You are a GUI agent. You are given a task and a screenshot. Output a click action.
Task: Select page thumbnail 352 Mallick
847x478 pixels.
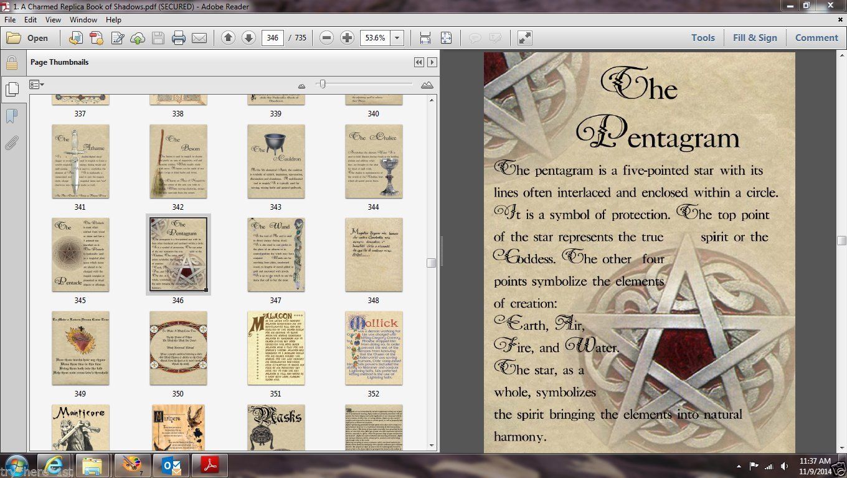(x=374, y=348)
